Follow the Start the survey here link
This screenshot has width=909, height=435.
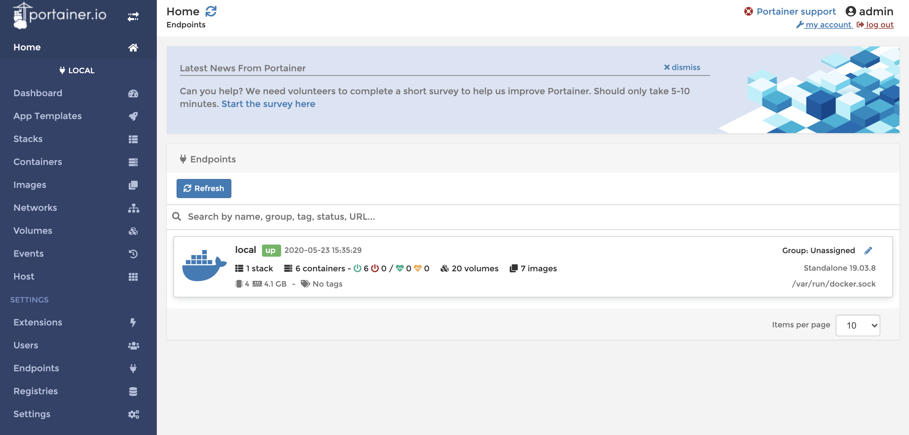[268, 104]
